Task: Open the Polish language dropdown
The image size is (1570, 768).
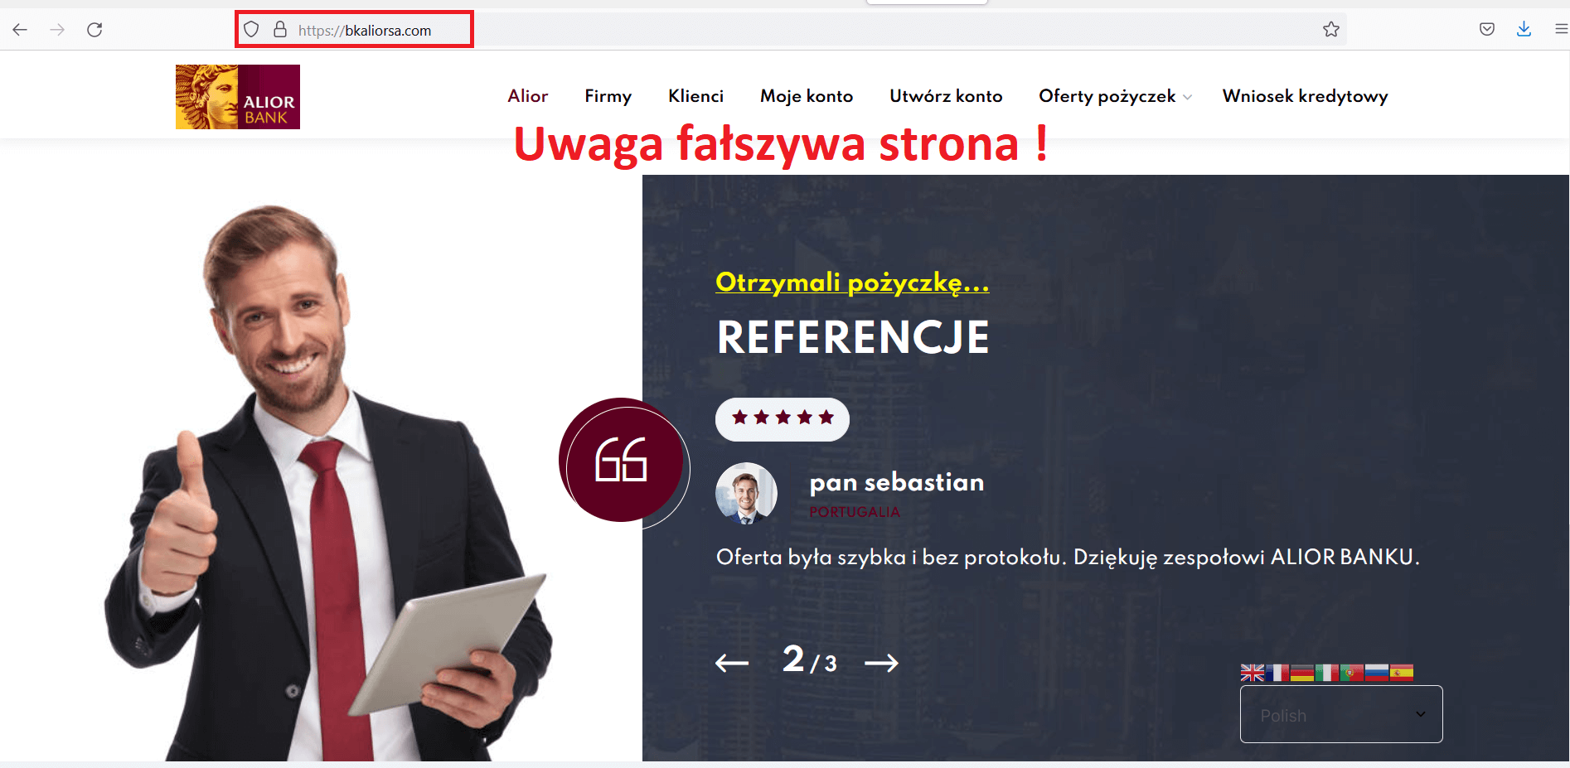Action: pos(1341,714)
